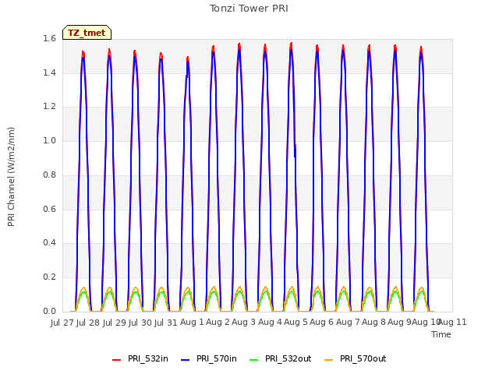This screenshot has width=499, height=374.
Task: Click the Jul 27 date tick label
Action: pos(62,323)
